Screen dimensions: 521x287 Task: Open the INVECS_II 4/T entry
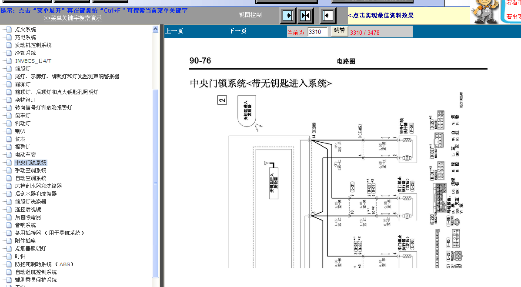33,61
